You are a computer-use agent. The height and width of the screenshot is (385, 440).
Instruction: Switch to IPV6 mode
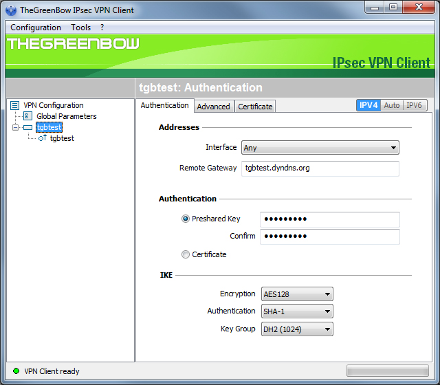(x=415, y=105)
